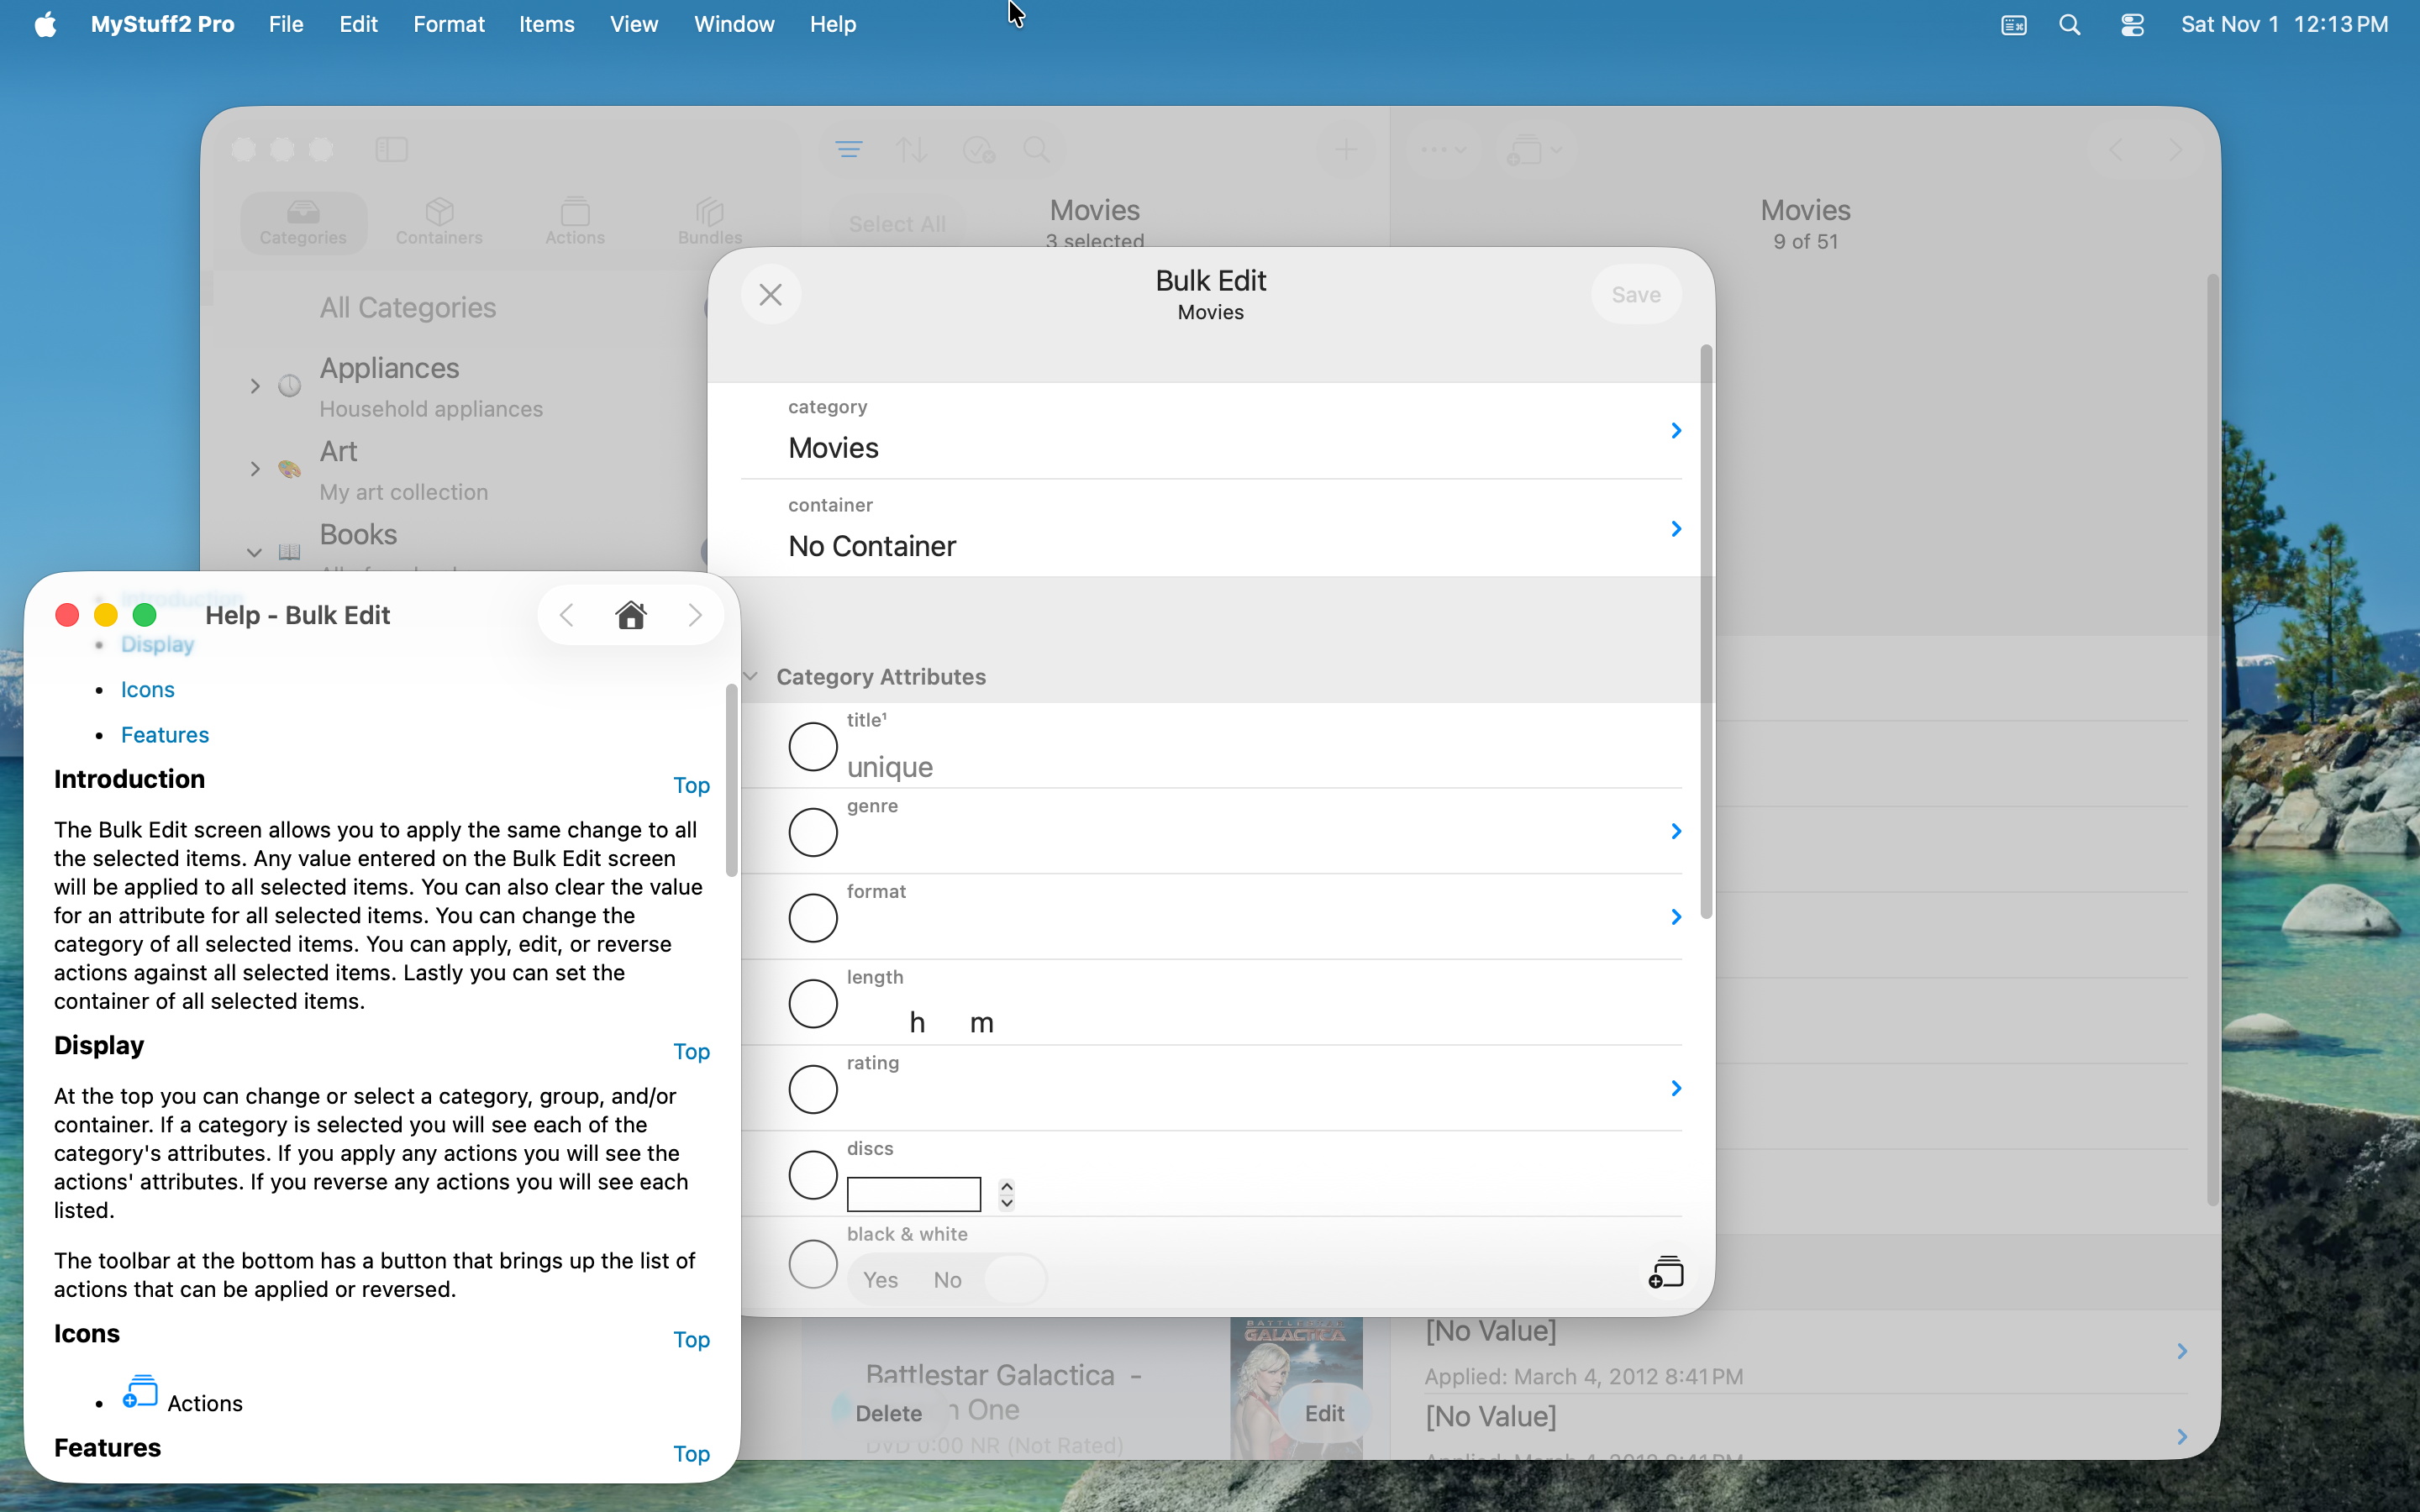This screenshot has height=1512, width=2420.
Task: Switch to the Actions tab
Action: point(575,222)
